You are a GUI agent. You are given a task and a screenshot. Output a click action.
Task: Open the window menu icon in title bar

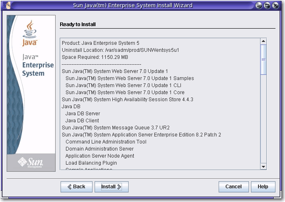coord(8,5)
